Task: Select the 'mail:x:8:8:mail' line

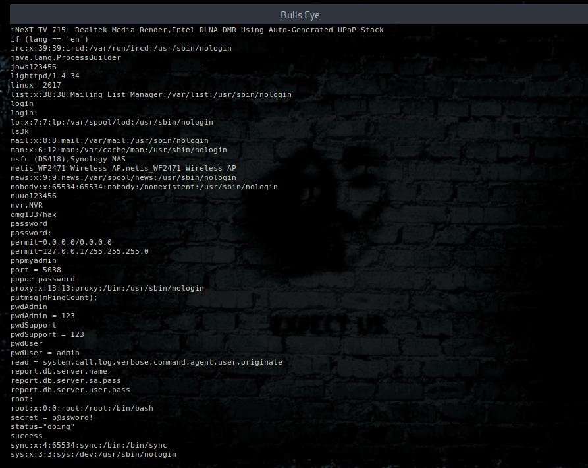Action: click(109, 141)
